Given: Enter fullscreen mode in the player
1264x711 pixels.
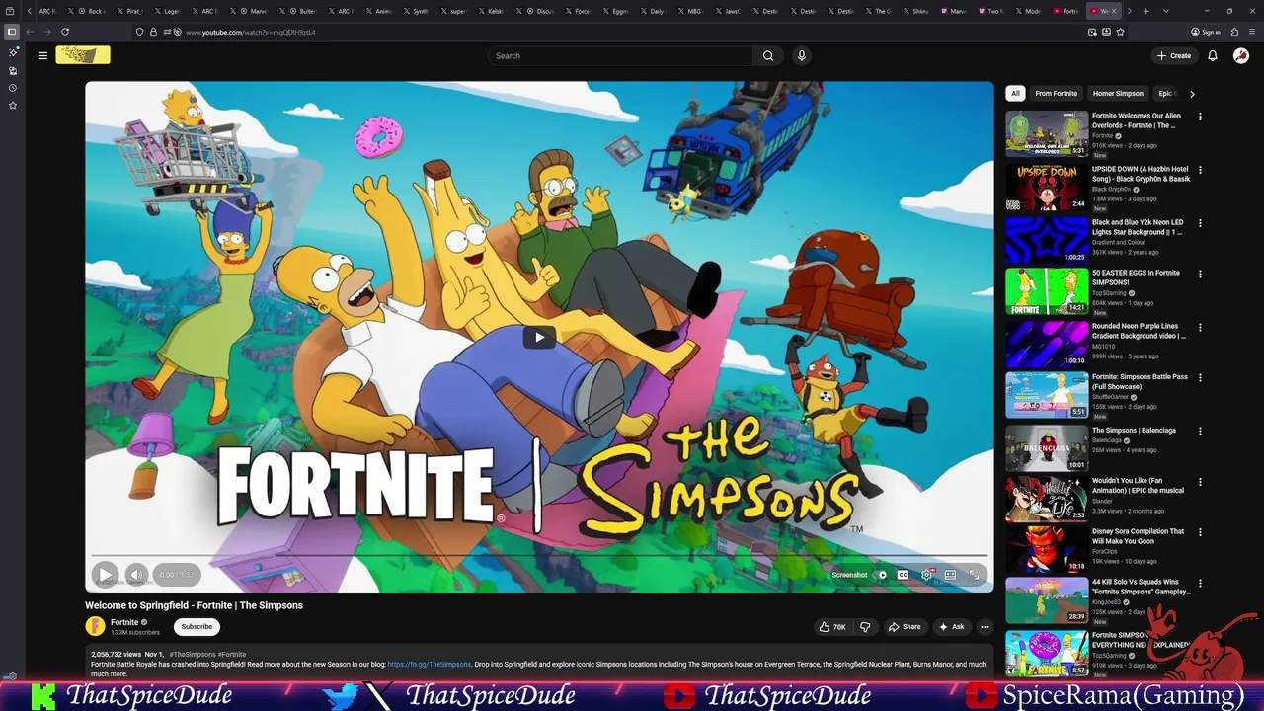Looking at the screenshot, I should click(x=974, y=574).
